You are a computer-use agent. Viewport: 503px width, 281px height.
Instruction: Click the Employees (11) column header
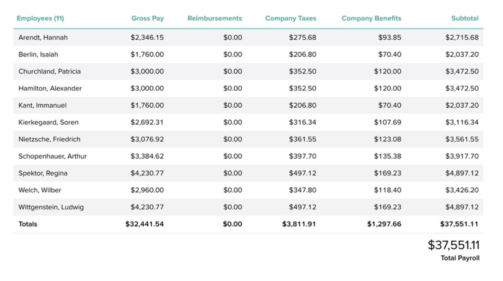pyautogui.click(x=40, y=18)
